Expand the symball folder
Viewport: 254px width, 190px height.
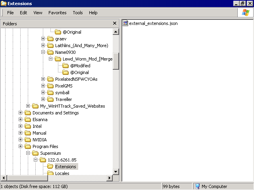point(43,92)
